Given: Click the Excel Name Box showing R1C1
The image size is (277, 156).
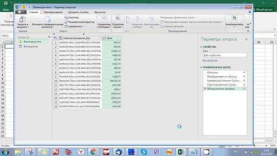Looking at the screenshot, I should [x=7, y=36].
